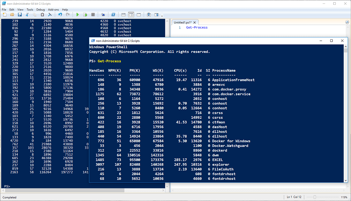Create a new script with the New icon

tap(4, 14)
